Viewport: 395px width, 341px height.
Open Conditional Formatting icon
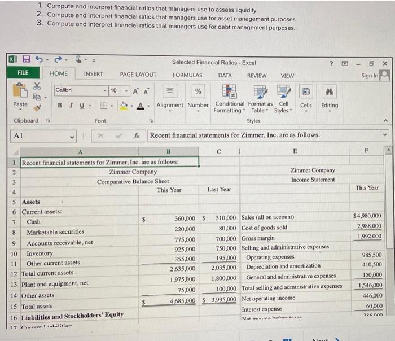point(229,91)
